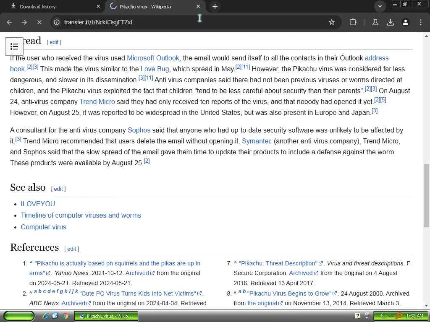Edit the Spread section

(x=54, y=42)
